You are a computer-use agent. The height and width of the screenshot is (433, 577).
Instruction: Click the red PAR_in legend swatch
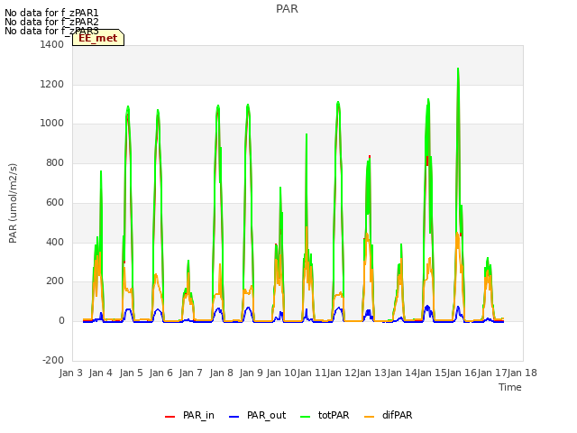pos(170,417)
